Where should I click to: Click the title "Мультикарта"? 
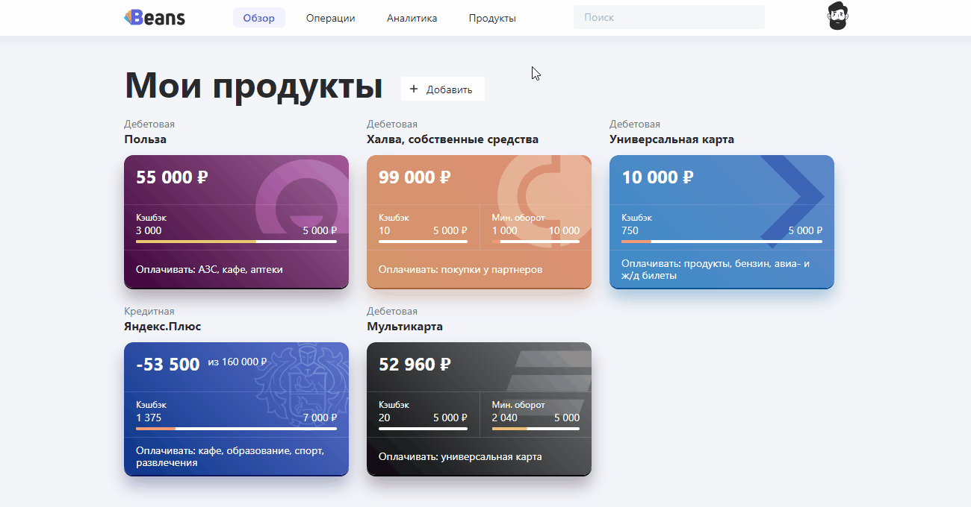[405, 327]
